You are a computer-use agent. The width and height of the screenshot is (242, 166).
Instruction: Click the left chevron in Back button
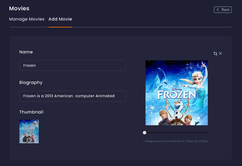pos(218,10)
